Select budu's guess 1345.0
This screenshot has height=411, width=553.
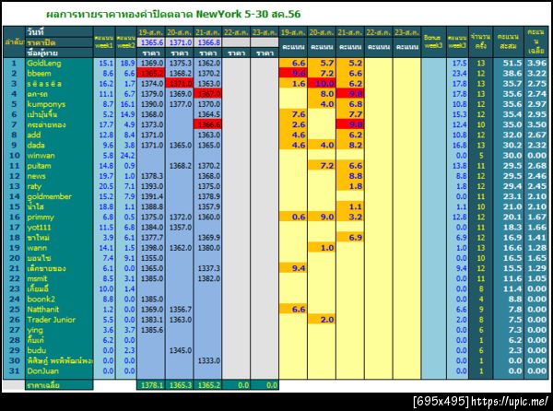tap(180, 350)
